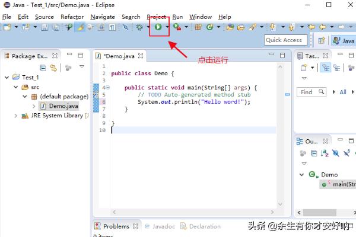Viewport: 356px width, 237px height.
Task: Click Collapse All in Package Explorer
Action: coord(43,68)
